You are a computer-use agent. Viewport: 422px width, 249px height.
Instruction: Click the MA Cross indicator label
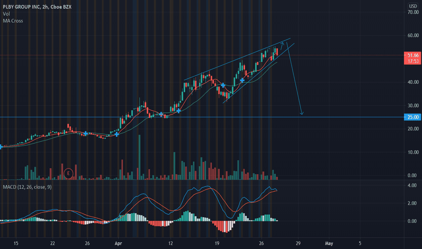tap(13, 21)
